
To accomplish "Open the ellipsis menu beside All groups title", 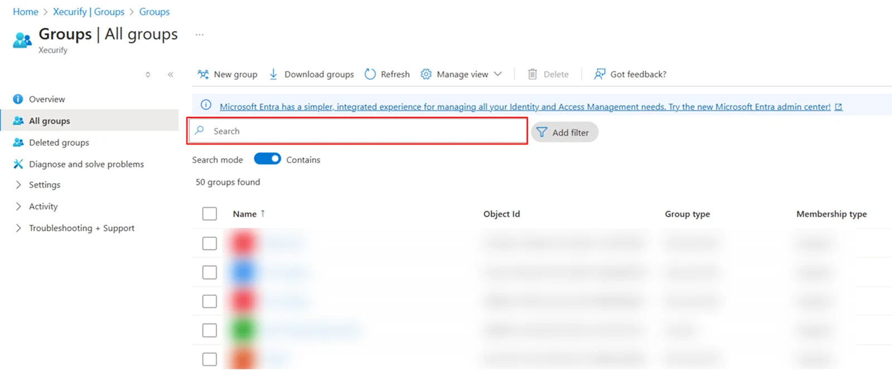I will tap(200, 35).
